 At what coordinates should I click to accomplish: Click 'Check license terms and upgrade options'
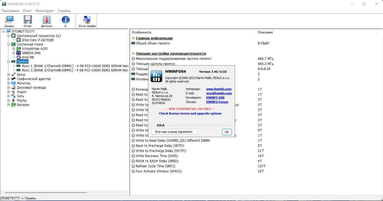click(x=190, y=113)
